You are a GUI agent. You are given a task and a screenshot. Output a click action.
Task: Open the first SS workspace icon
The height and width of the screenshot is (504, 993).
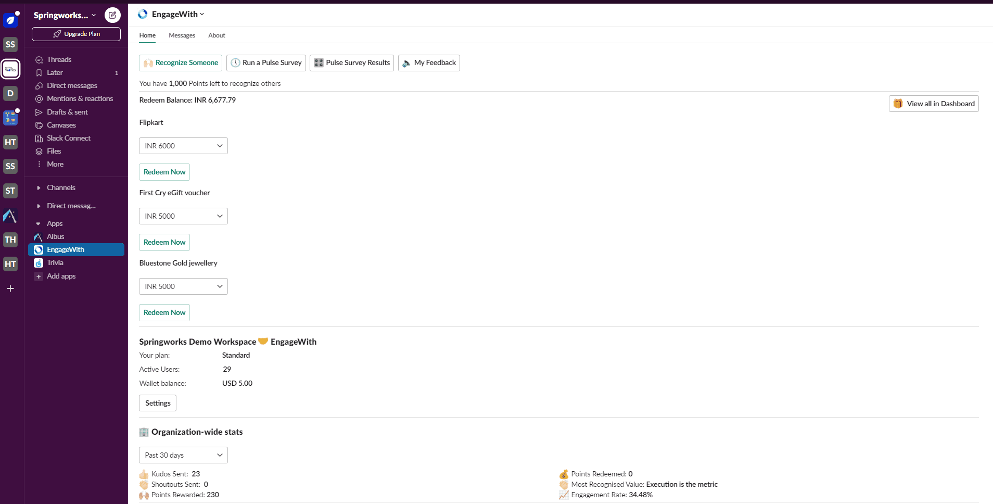tap(10, 44)
